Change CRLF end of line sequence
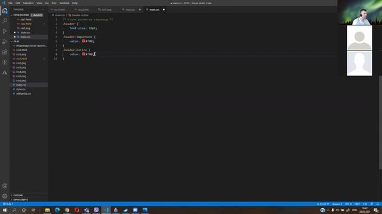Viewport: 382px width, 214px height. pos(357,204)
